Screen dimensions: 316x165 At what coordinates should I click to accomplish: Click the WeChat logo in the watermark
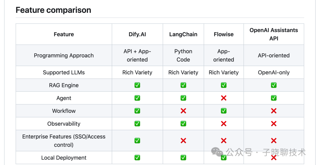(217, 152)
